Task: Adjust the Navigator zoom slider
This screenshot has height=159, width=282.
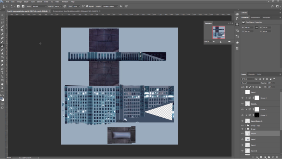Action: point(221,42)
